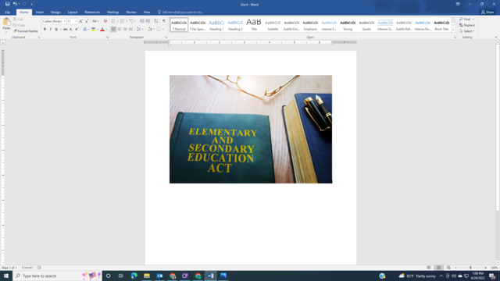Open the Change Case Aa dropdown
The height and width of the screenshot is (281, 500).
pyautogui.click(x=95, y=21)
